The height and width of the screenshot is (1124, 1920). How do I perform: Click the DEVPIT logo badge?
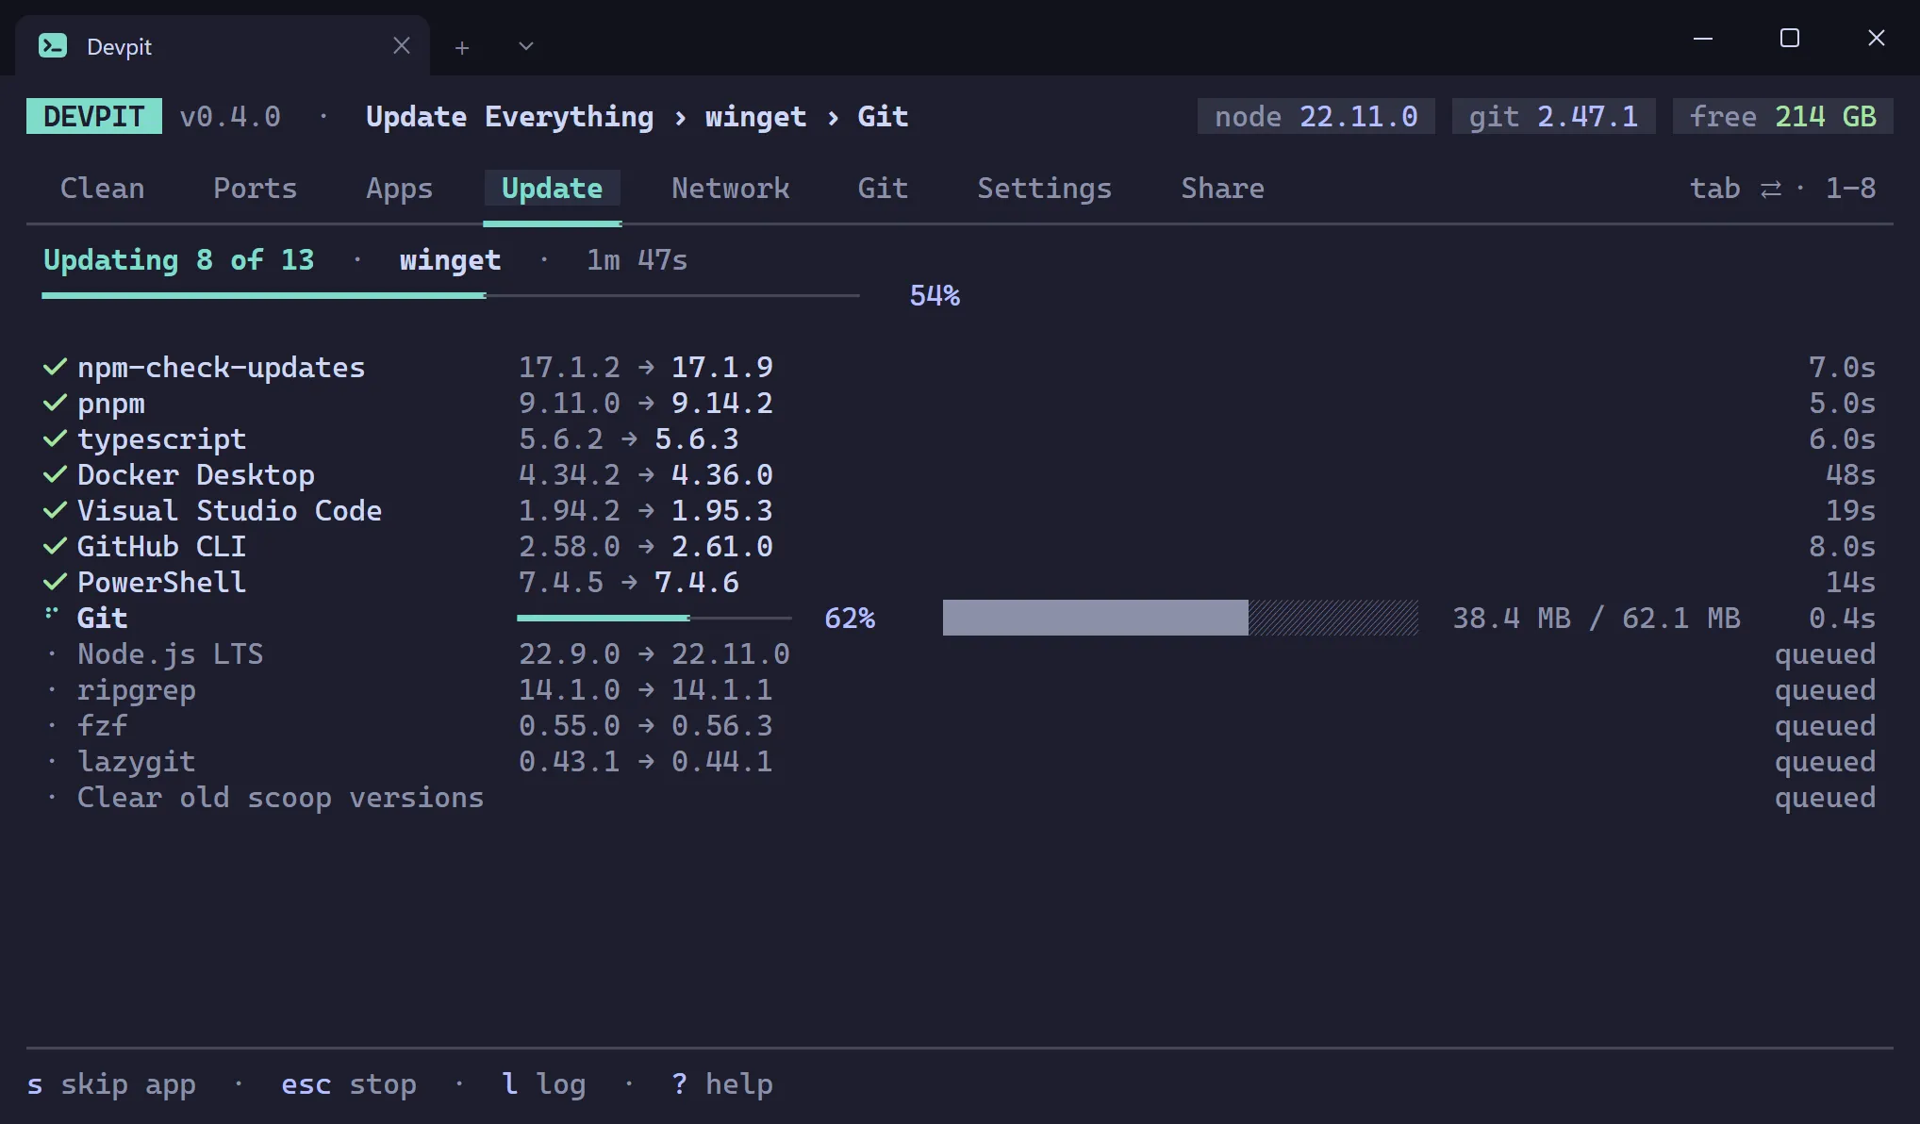coord(94,116)
